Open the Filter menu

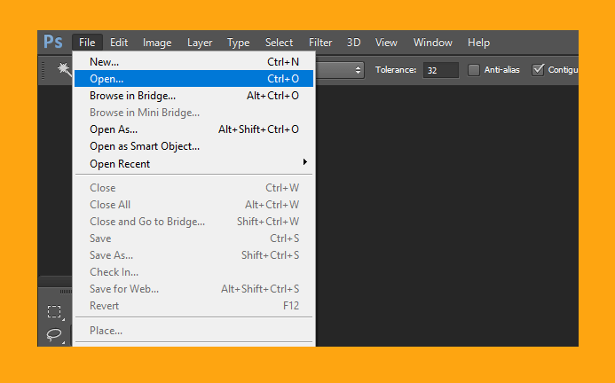[320, 43]
